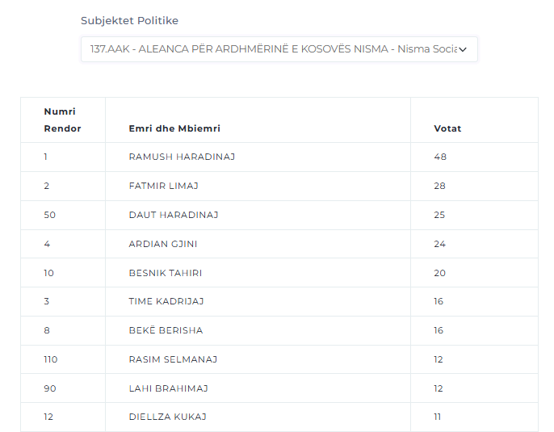The height and width of the screenshot is (432, 554).
Task: Click the DAUT HARADINAJ entry
Action: tap(174, 215)
